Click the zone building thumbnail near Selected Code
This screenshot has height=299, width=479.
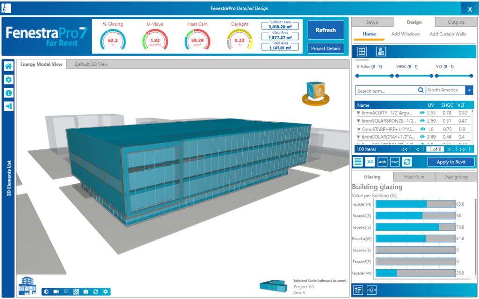tap(274, 286)
